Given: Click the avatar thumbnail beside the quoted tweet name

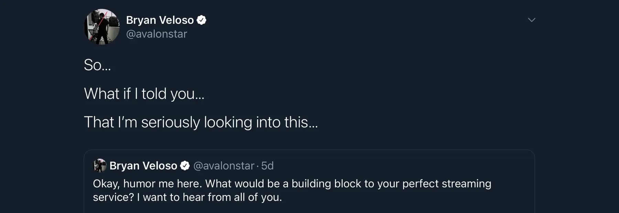Looking at the screenshot, I should 99,165.
